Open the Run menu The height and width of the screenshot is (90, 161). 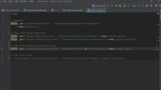[5, 1]
